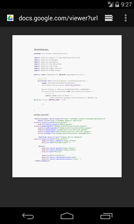This screenshot has height=224, width=134.
Task: Click the "Toast.makeText(getApplicationContext()" line
Action: pos(73,98)
